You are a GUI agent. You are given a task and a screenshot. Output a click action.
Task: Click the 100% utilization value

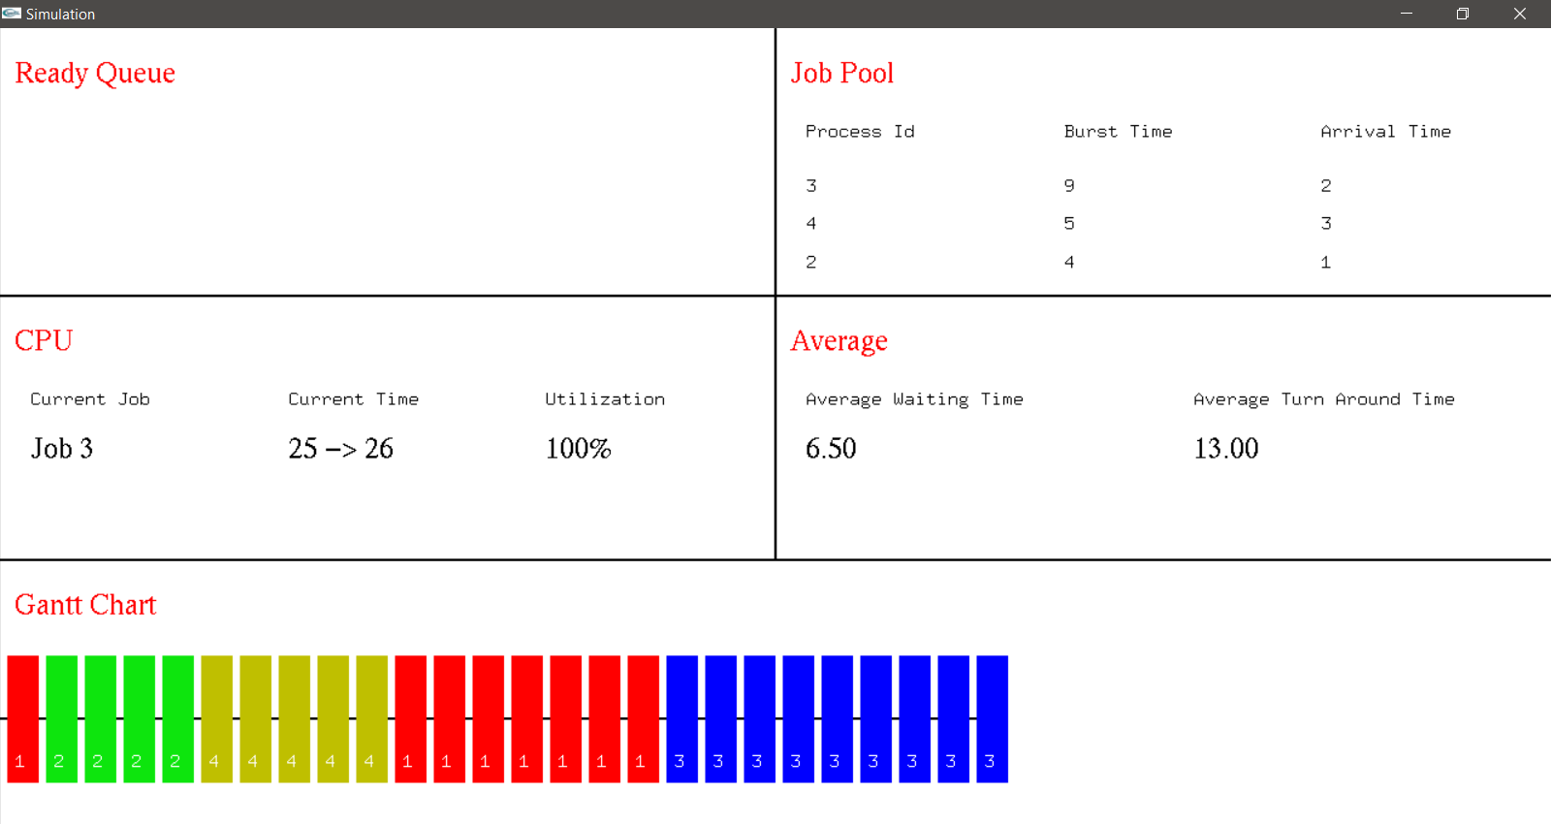(579, 448)
